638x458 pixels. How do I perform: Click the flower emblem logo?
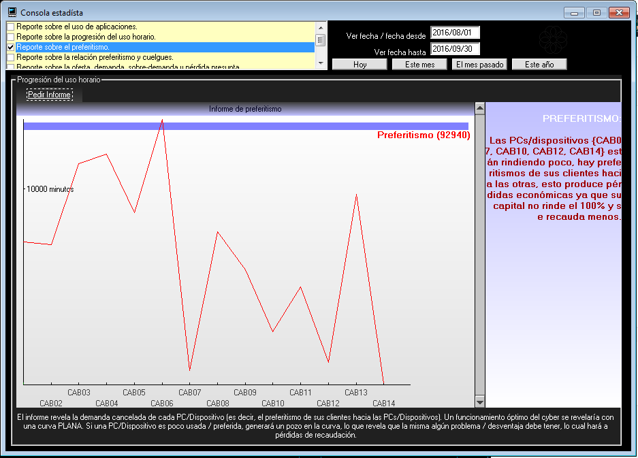553,41
